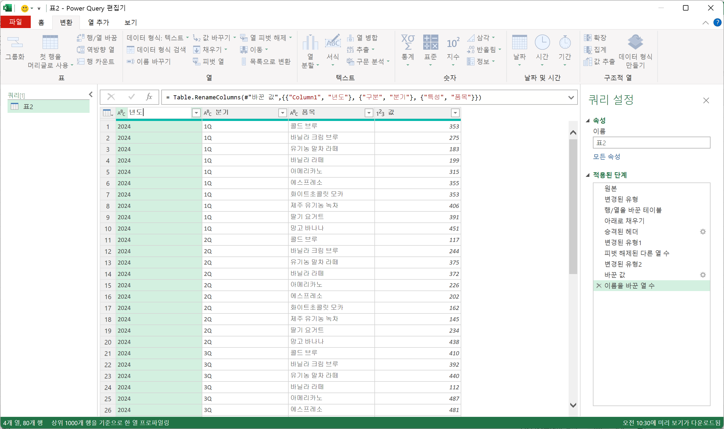The height and width of the screenshot is (429, 724).
Task: Collapse the 적용된 단계 section
Action: 588,175
